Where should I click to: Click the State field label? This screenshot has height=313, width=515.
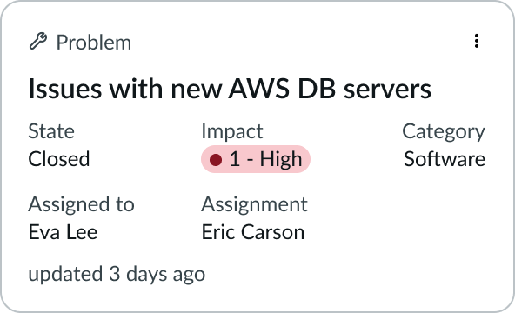[51, 131]
